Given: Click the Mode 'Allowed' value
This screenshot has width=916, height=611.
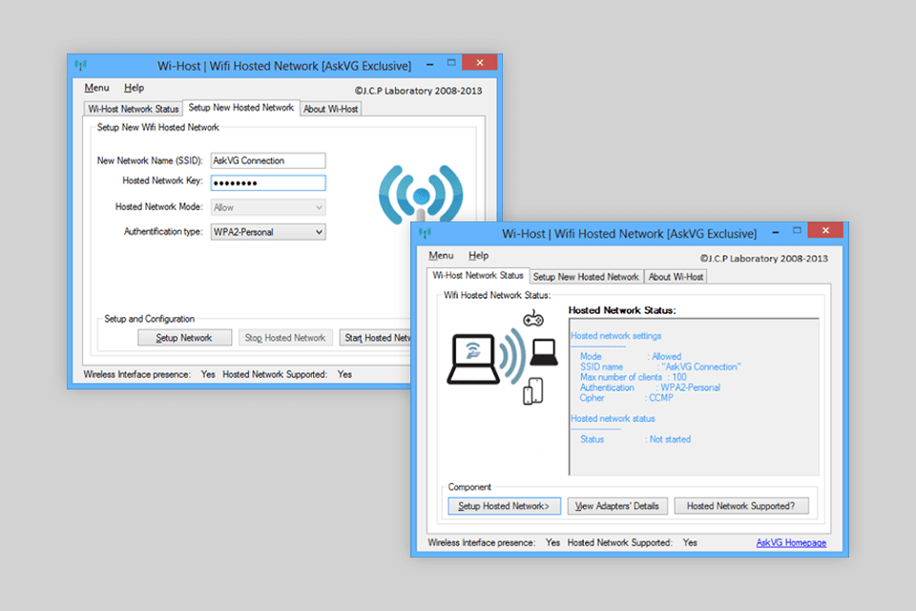Looking at the screenshot, I should (x=667, y=356).
